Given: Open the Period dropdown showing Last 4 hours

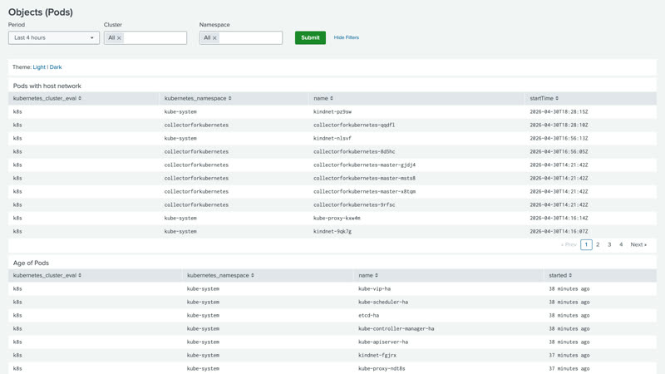Looking at the screenshot, I should point(54,37).
